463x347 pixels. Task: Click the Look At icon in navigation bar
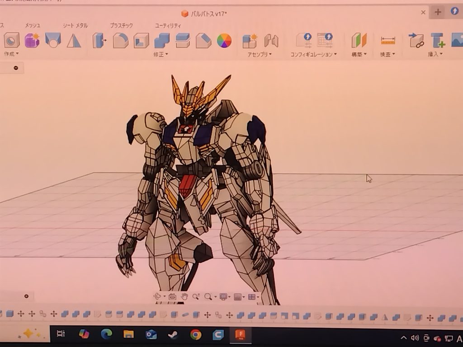tap(172, 297)
